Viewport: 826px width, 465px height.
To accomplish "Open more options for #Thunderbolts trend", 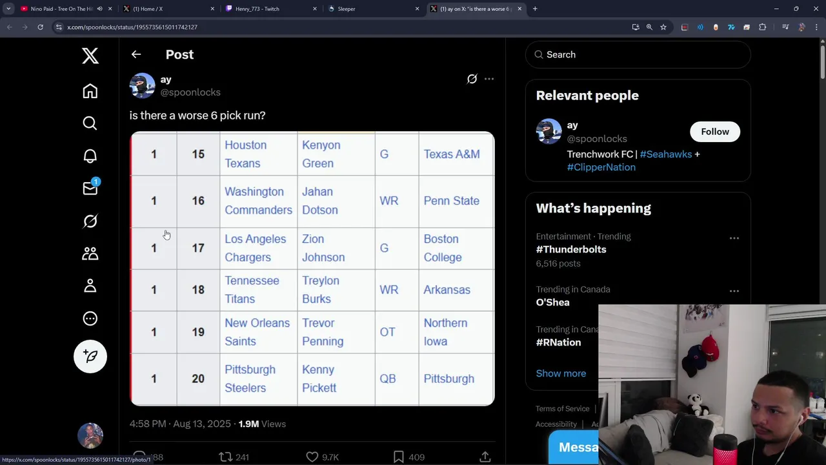I will tap(734, 238).
